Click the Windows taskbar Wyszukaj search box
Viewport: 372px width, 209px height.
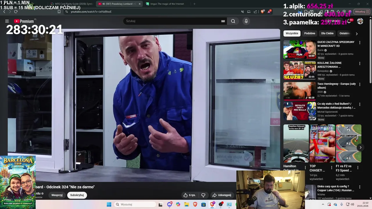pos(135,204)
